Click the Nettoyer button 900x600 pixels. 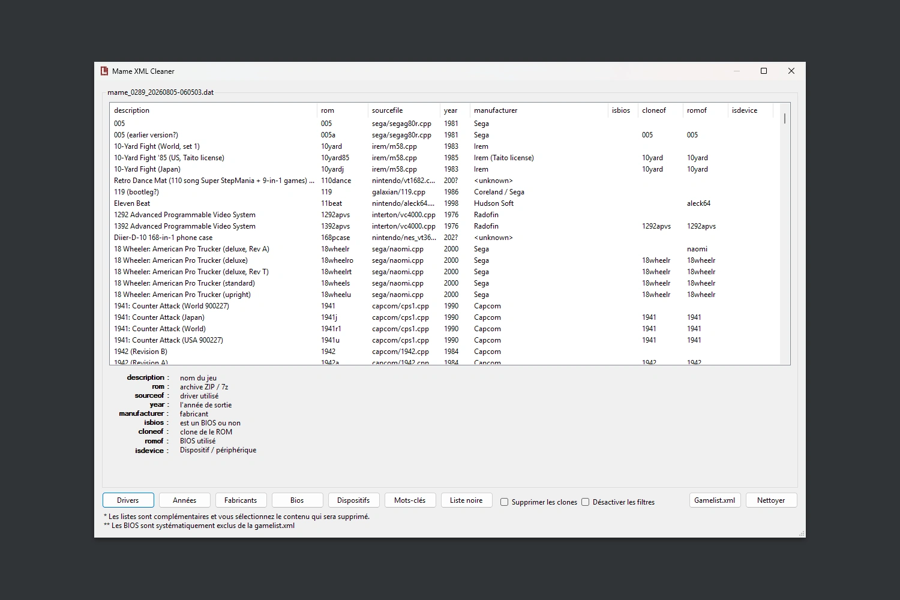point(771,500)
